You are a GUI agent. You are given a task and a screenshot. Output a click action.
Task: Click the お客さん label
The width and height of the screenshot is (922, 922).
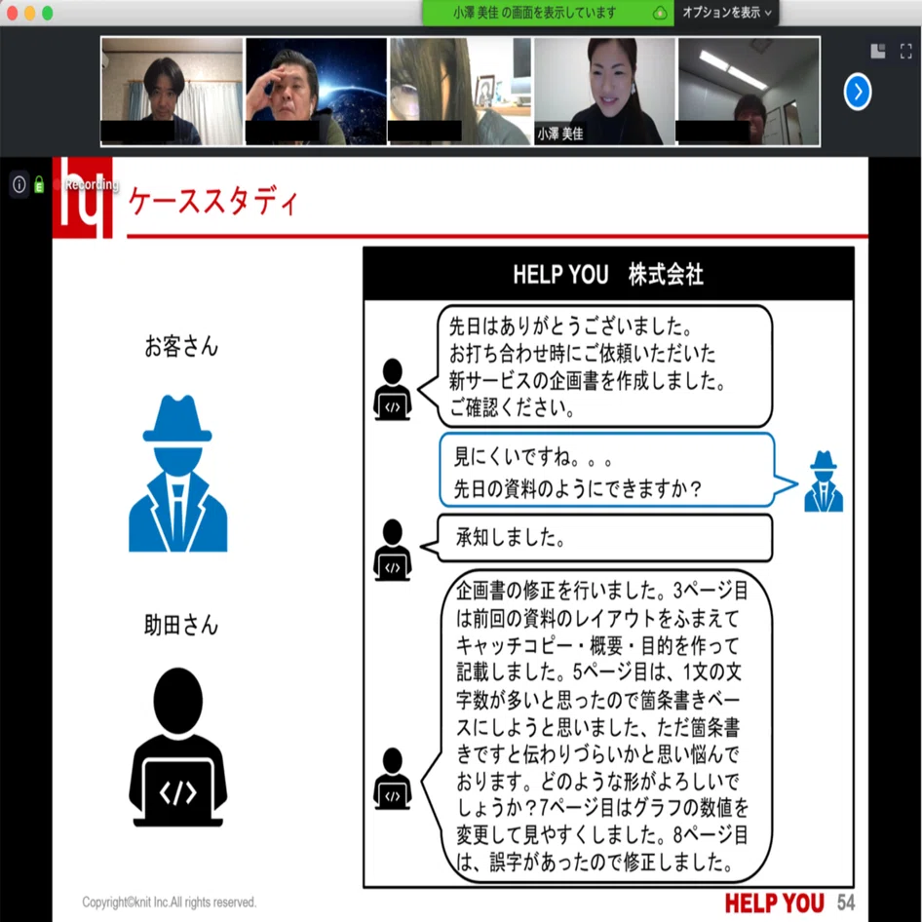click(181, 346)
